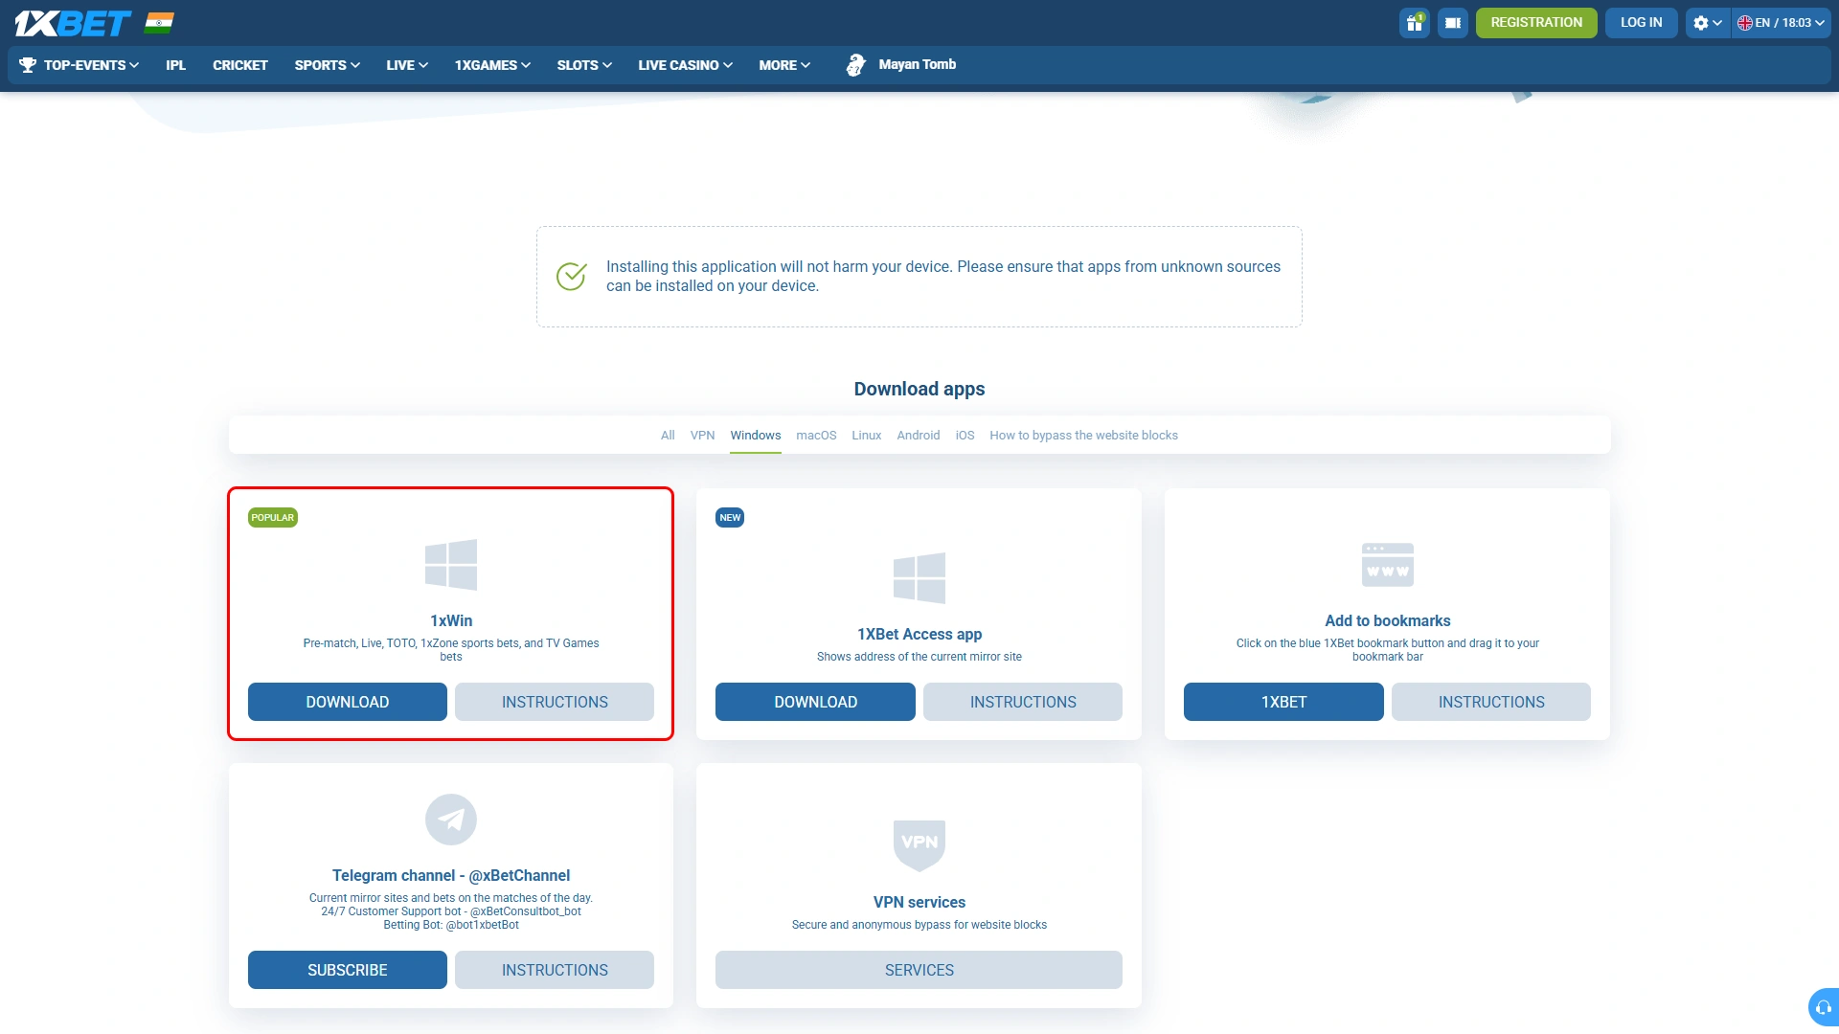Open 1xWin INSTRUCTIONS
This screenshot has width=1839, height=1034.
pos(555,702)
